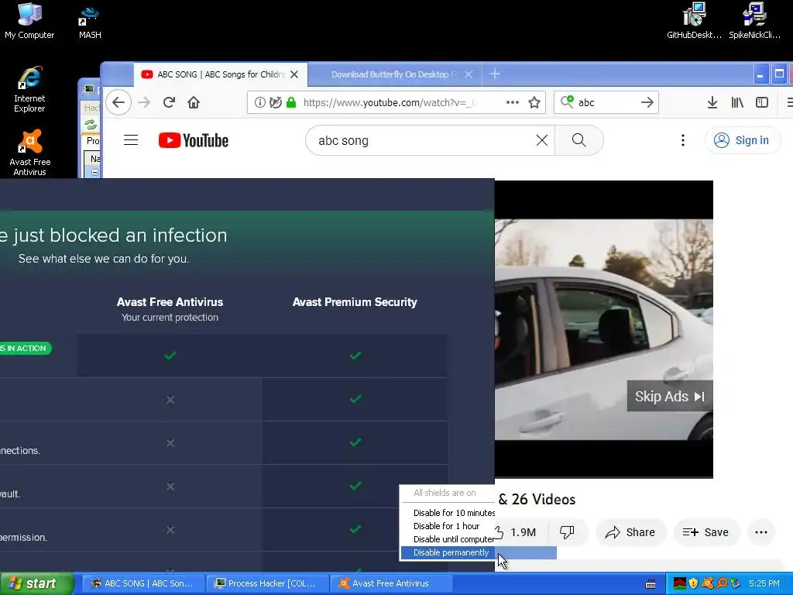793x595 pixels.
Task: Switch to ABC SONG taskbar button
Action: click(142, 583)
